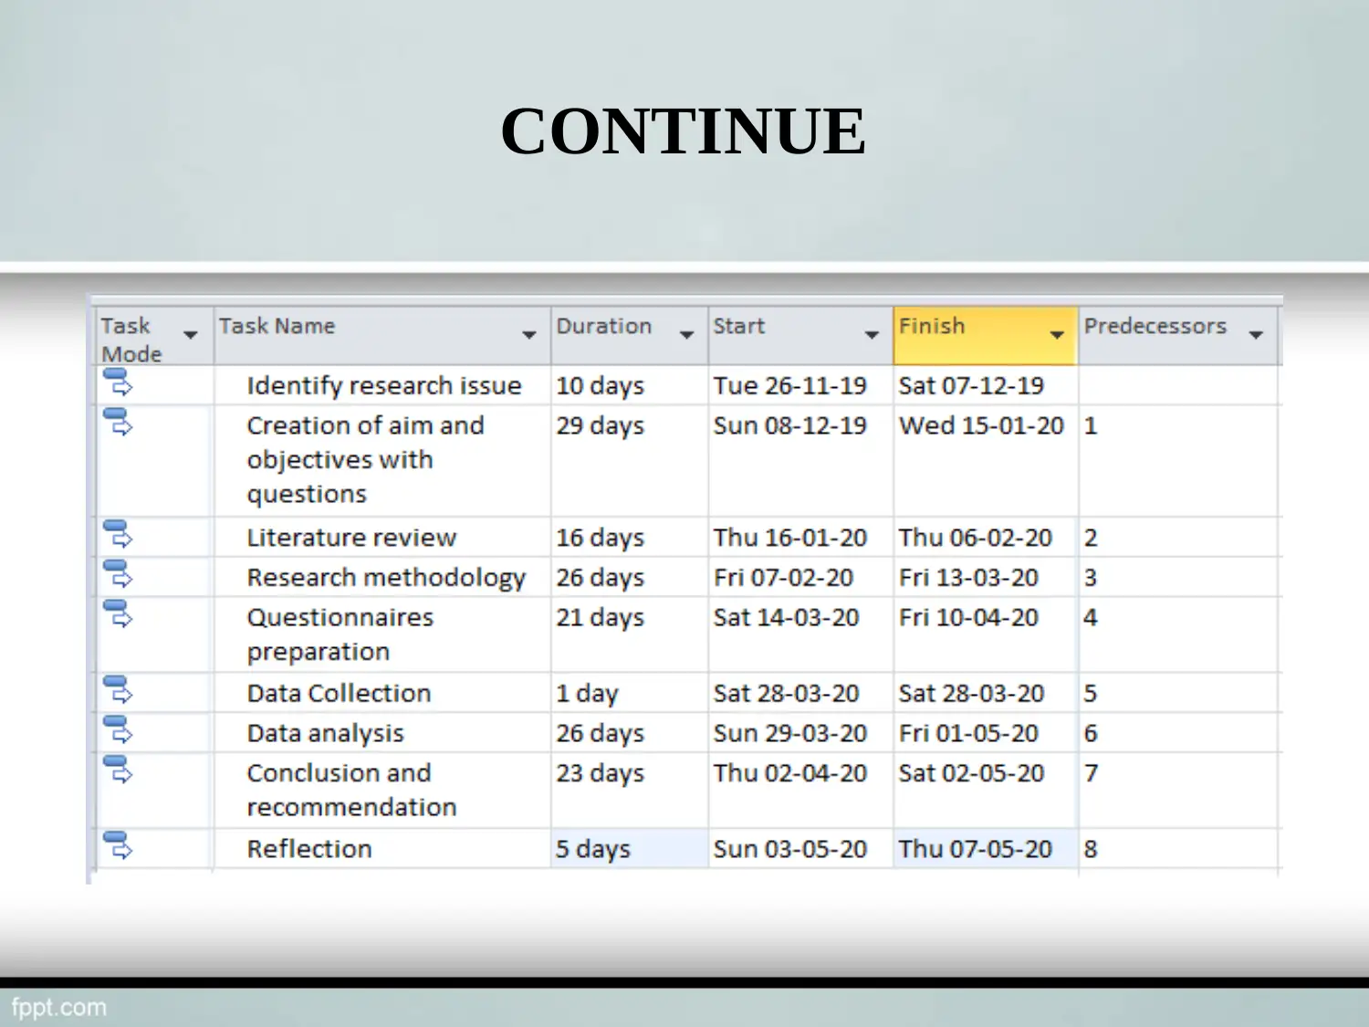Click task mode icon for Data Collection row
This screenshot has width=1369, height=1027.
(x=118, y=689)
